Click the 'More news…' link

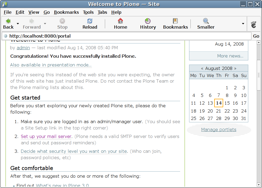point(230,56)
